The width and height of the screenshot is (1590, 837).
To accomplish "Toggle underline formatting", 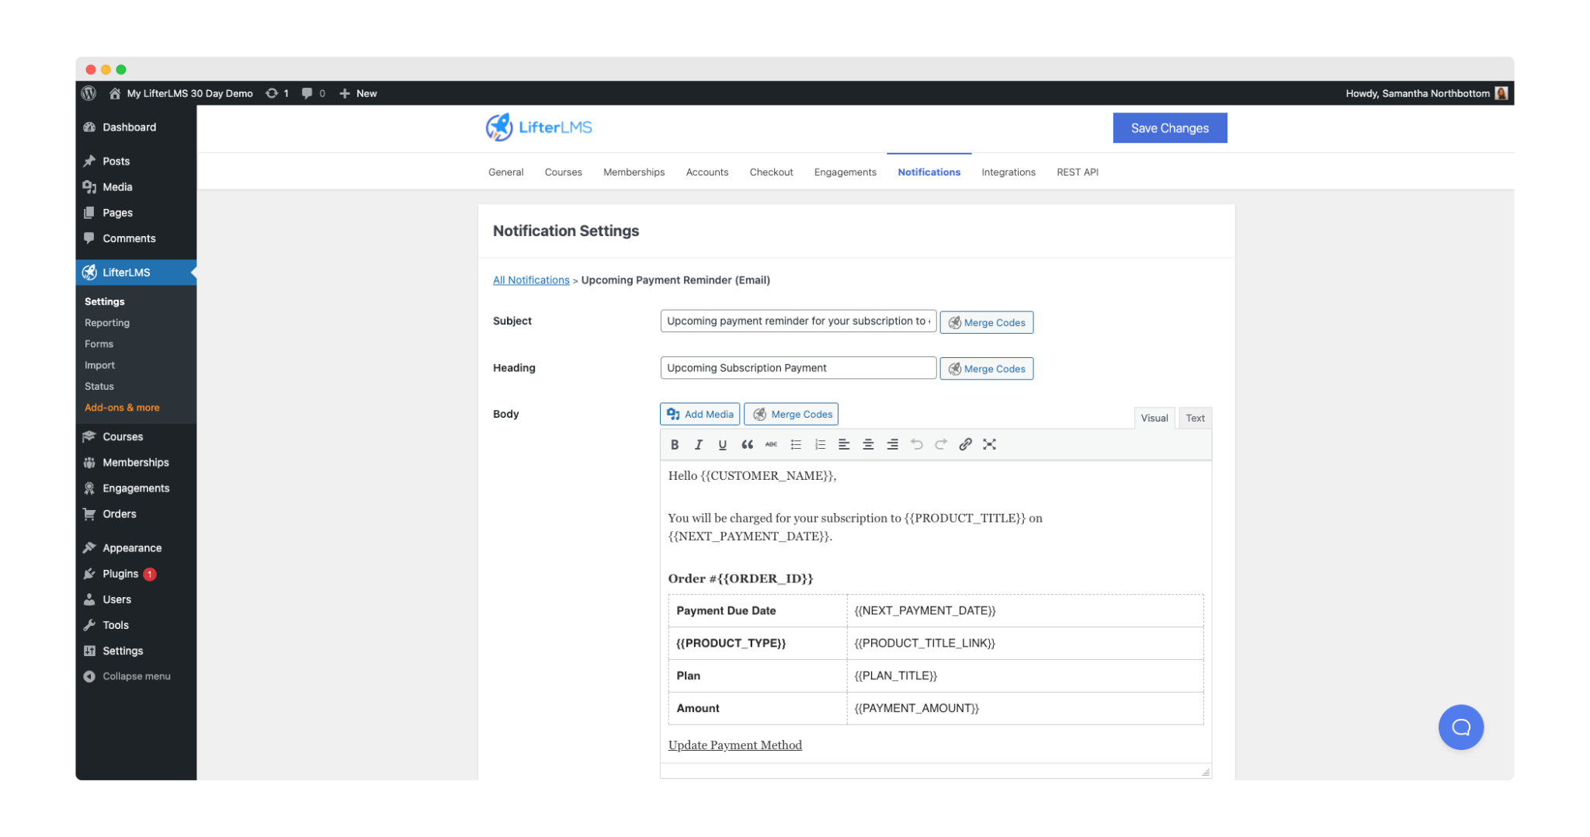I will click(722, 444).
